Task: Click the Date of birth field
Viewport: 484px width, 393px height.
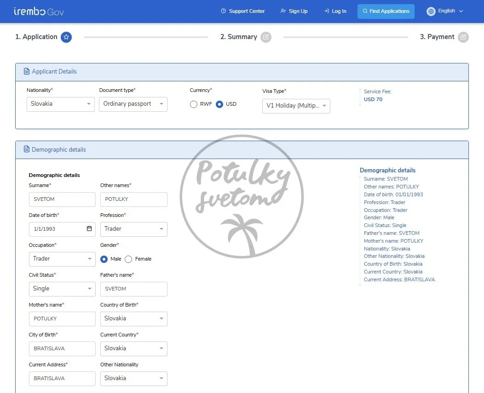Action: 62,229
